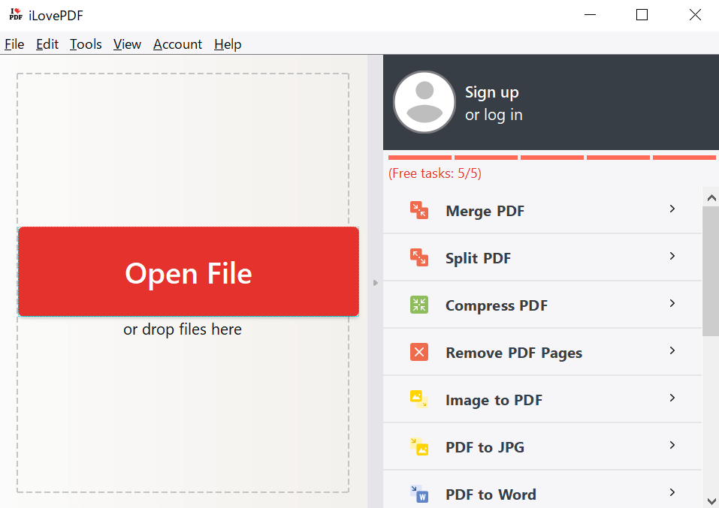Screen dimensions: 719x508
Task: Click the user avatar profile icon
Action: pos(424,102)
